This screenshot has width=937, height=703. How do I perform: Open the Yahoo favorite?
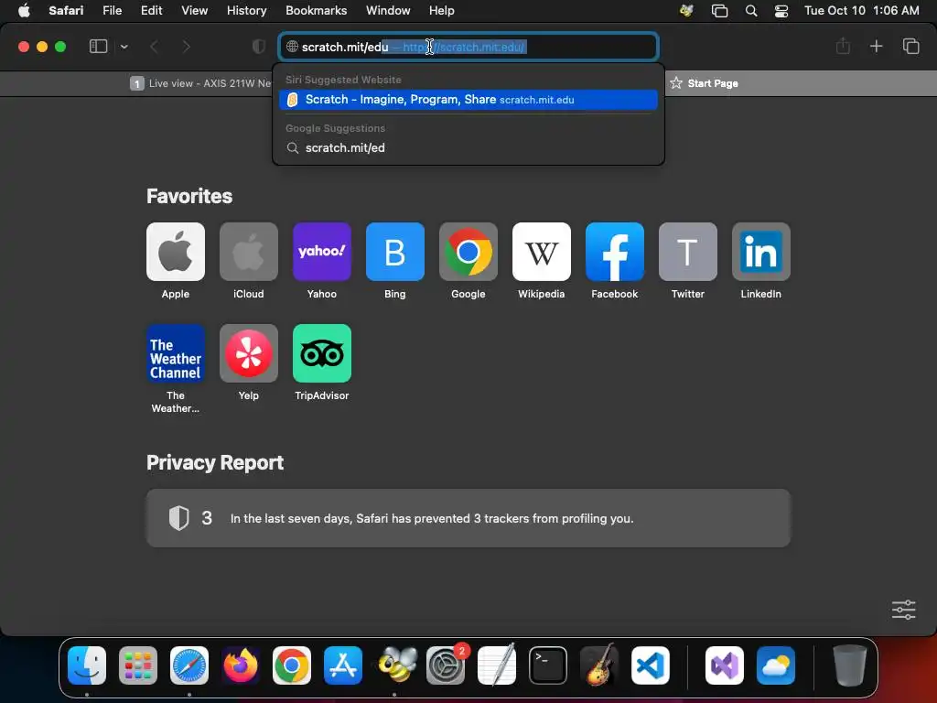[322, 252]
